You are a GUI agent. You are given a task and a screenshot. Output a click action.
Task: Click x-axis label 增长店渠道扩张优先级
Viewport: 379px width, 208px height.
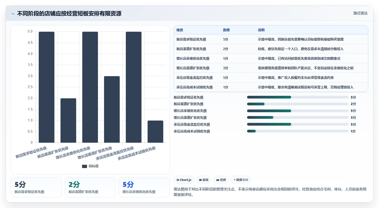(95, 153)
